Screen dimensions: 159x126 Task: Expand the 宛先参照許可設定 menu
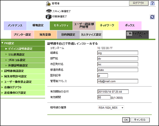click(x=23, y=76)
